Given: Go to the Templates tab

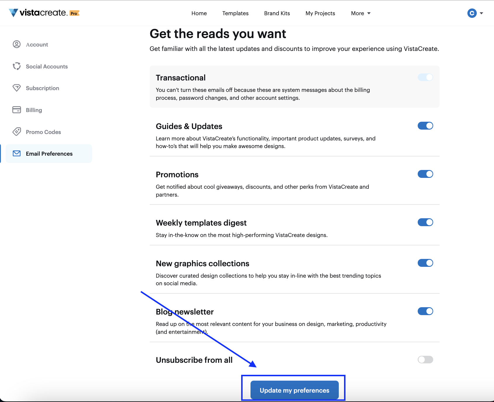Looking at the screenshot, I should pyautogui.click(x=235, y=13).
